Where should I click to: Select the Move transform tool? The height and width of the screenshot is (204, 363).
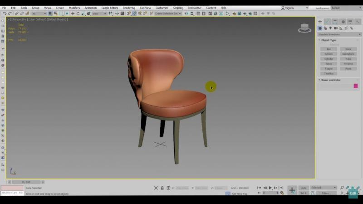(x=73, y=14)
